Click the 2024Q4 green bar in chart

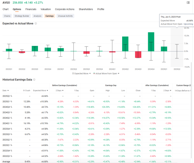[x=151, y=42]
